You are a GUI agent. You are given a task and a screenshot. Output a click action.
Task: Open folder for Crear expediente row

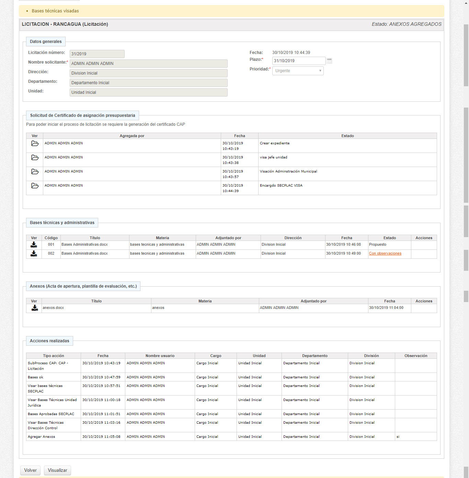pyautogui.click(x=35, y=143)
